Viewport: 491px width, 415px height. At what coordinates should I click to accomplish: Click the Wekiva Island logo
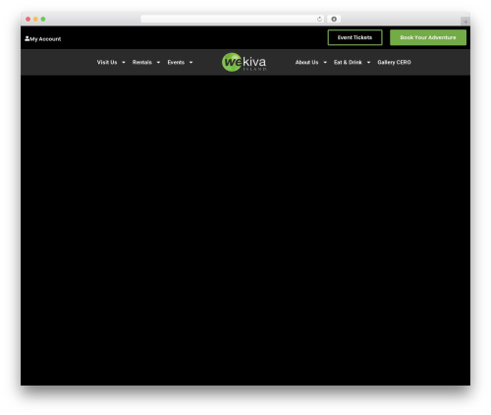[x=245, y=62]
